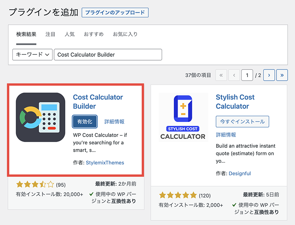Click the Build an attractive instant quote description
This screenshot has height=225, width=295.
coord(246,153)
